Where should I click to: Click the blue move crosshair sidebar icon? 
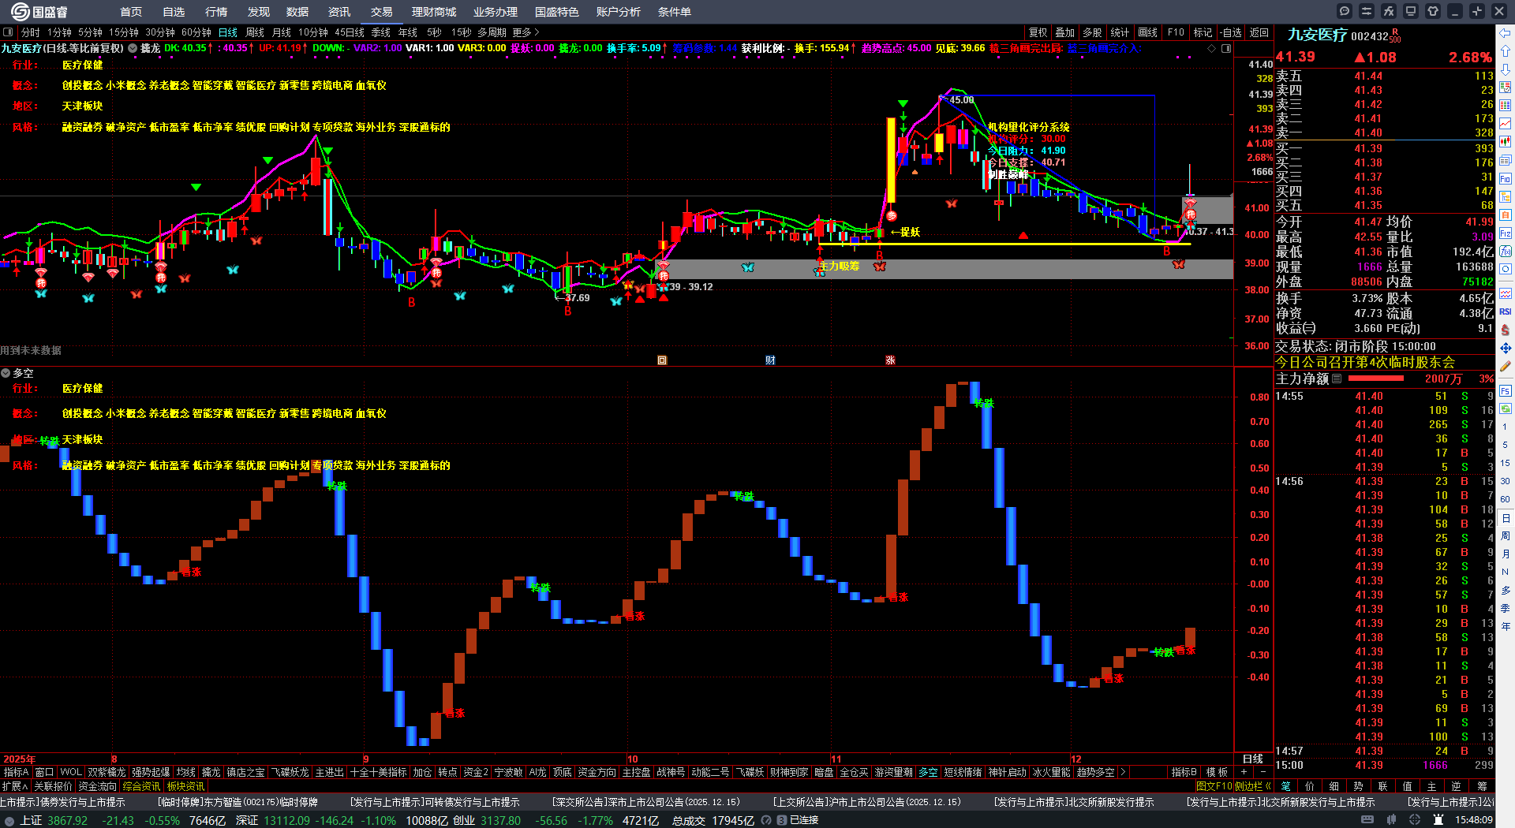click(x=1506, y=348)
